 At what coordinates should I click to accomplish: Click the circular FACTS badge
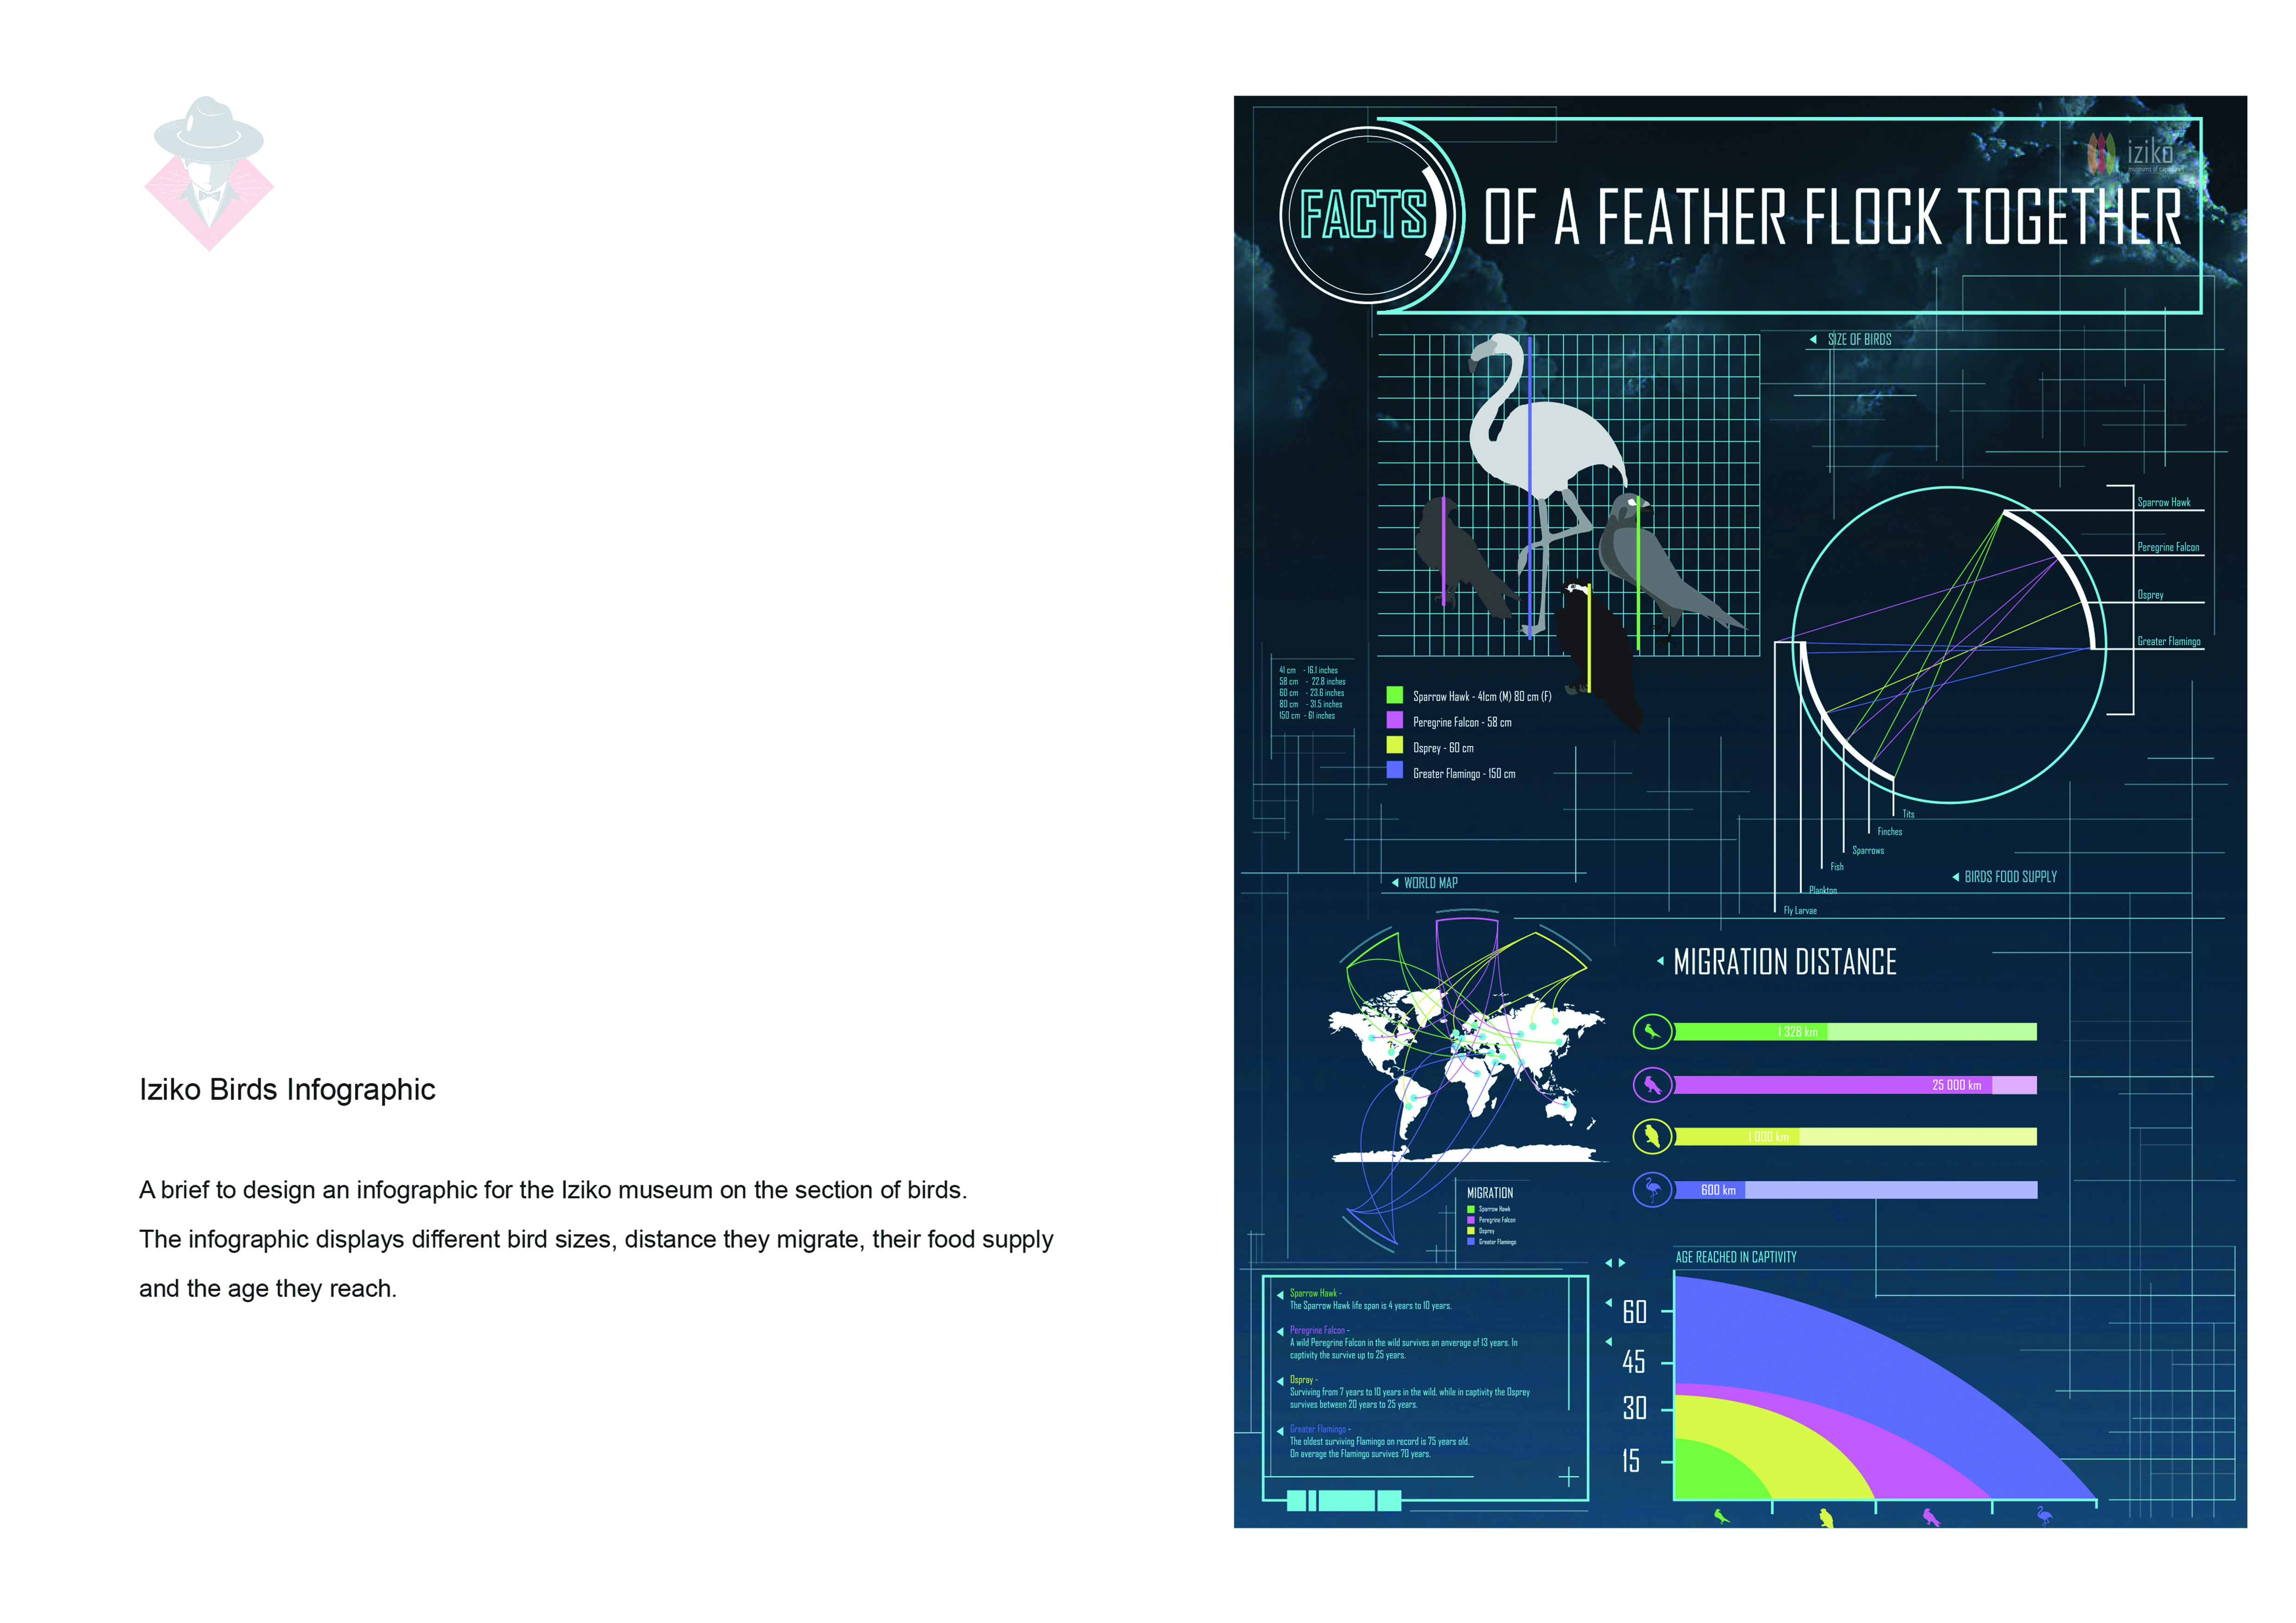pyautogui.click(x=1367, y=214)
